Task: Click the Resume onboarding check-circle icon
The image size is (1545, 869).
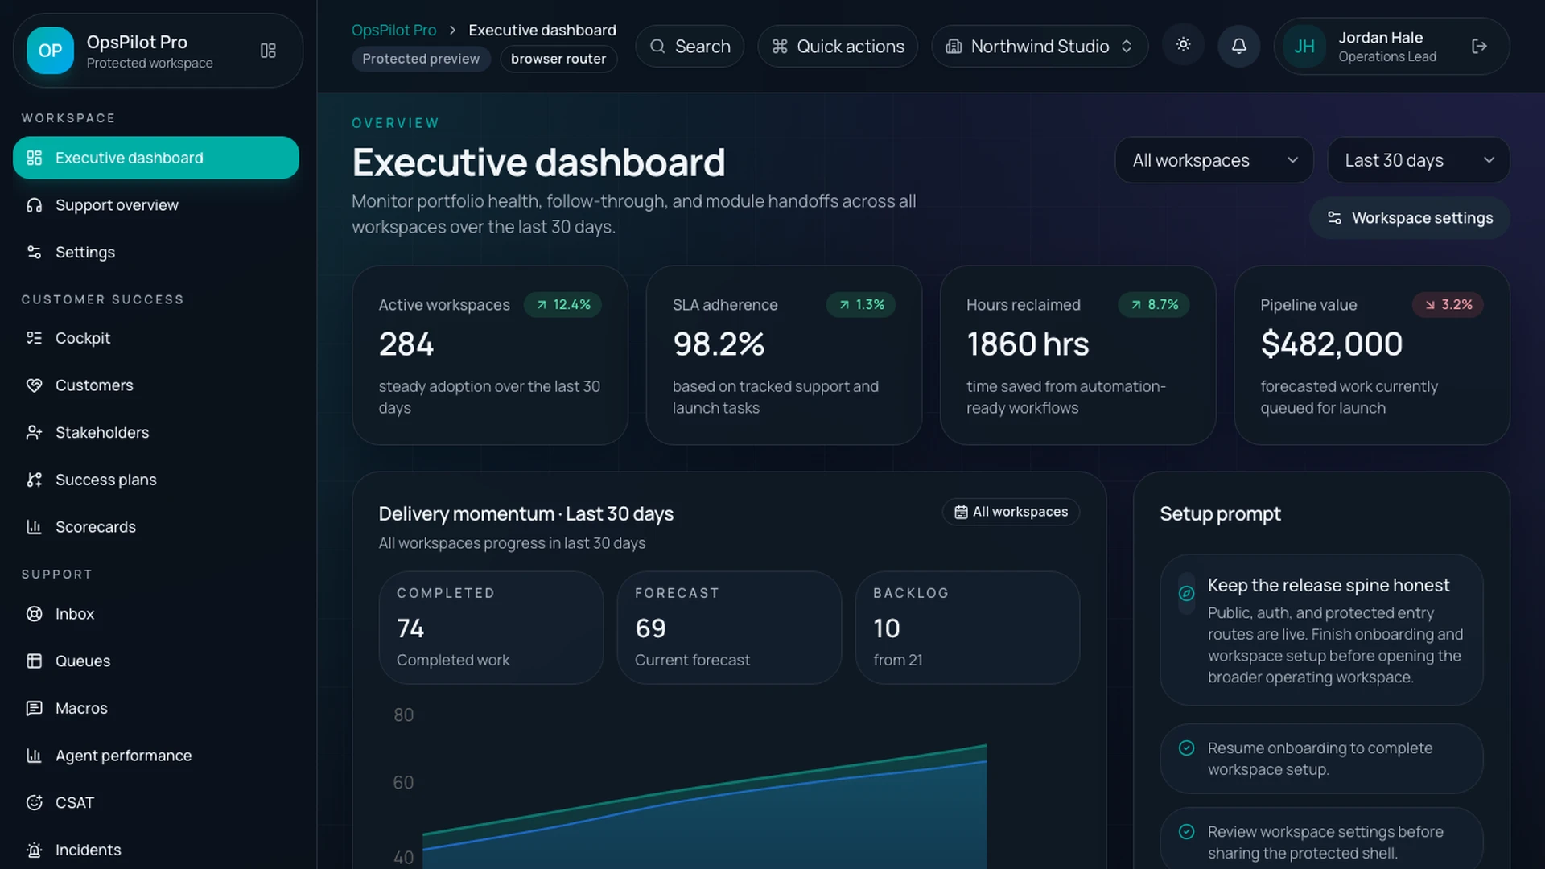Action: [x=1186, y=748]
